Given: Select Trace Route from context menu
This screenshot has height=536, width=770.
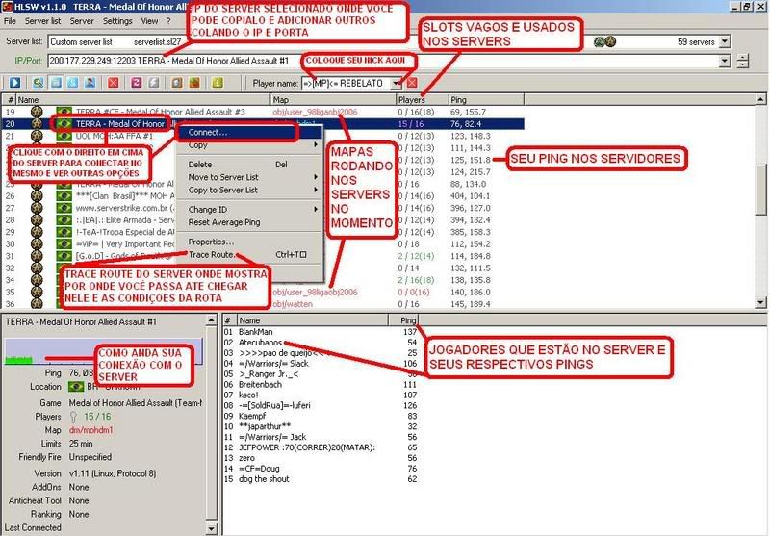Looking at the screenshot, I should coord(249,255).
